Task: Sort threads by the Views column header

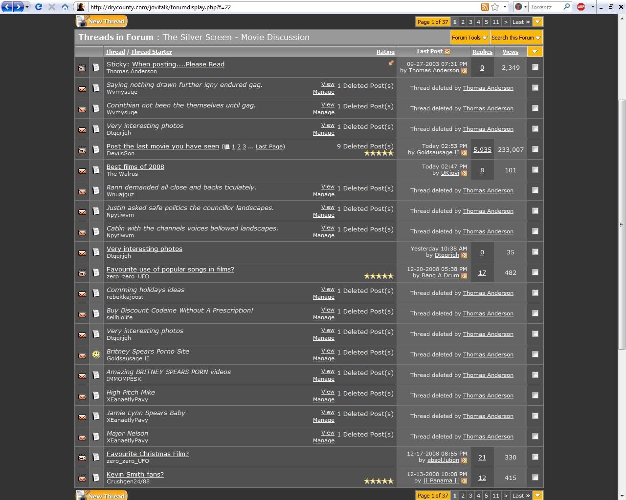Action: 510,52
